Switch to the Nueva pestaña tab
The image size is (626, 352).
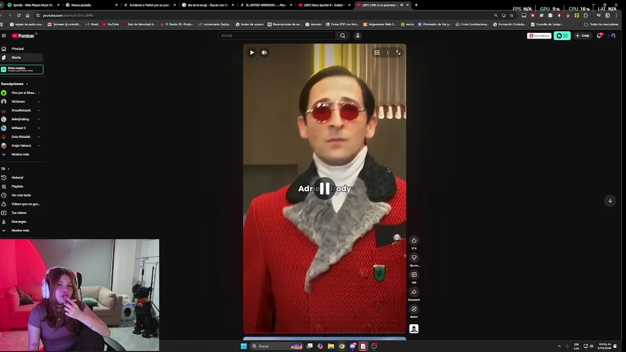[92, 5]
